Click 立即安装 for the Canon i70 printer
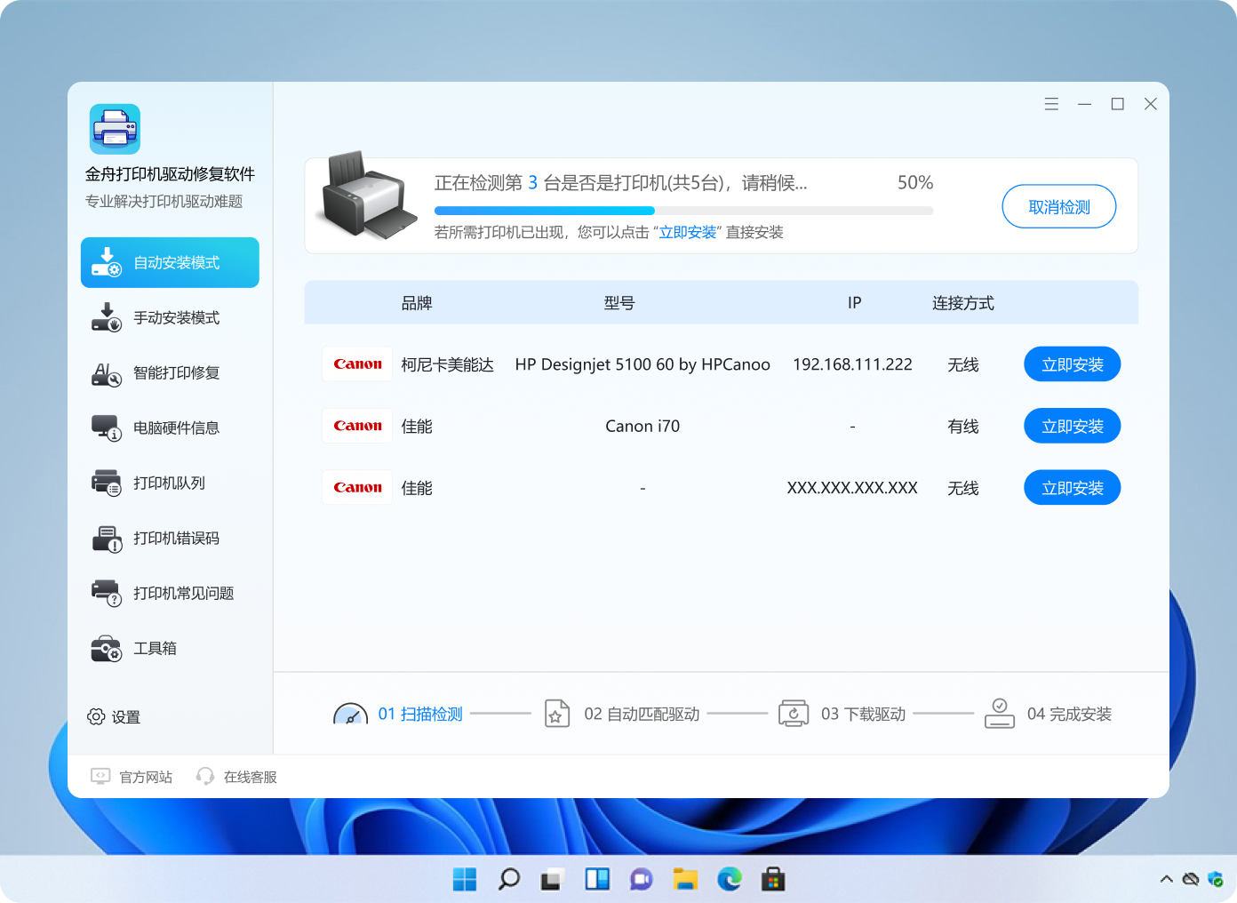 1072,426
